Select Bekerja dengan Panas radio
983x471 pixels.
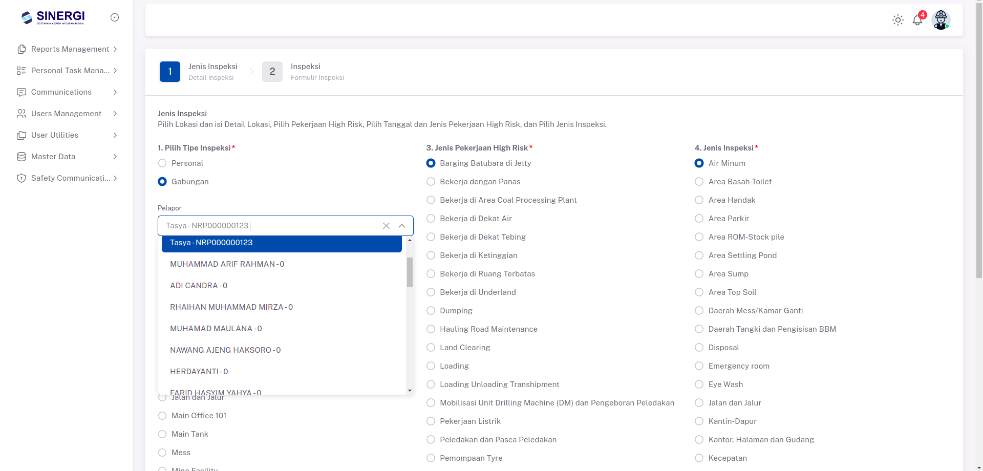(x=431, y=182)
